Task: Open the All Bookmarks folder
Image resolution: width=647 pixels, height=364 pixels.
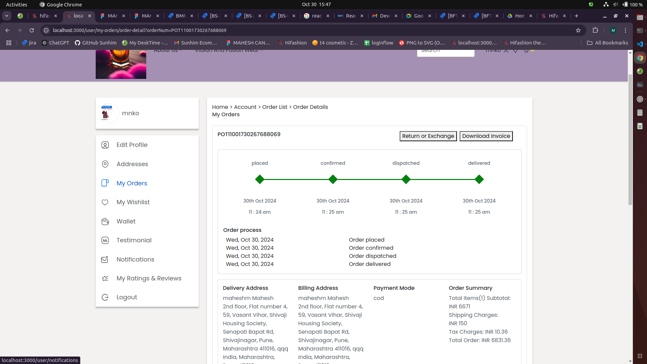Action: [x=608, y=43]
